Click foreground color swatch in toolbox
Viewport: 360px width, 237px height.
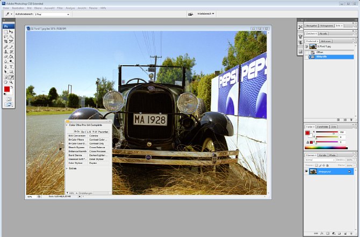coord(7,89)
